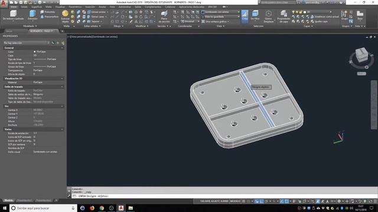Viewport: 378px width, 212px height.
Task: Open the Plano de sección tool
Action: tap(164, 16)
